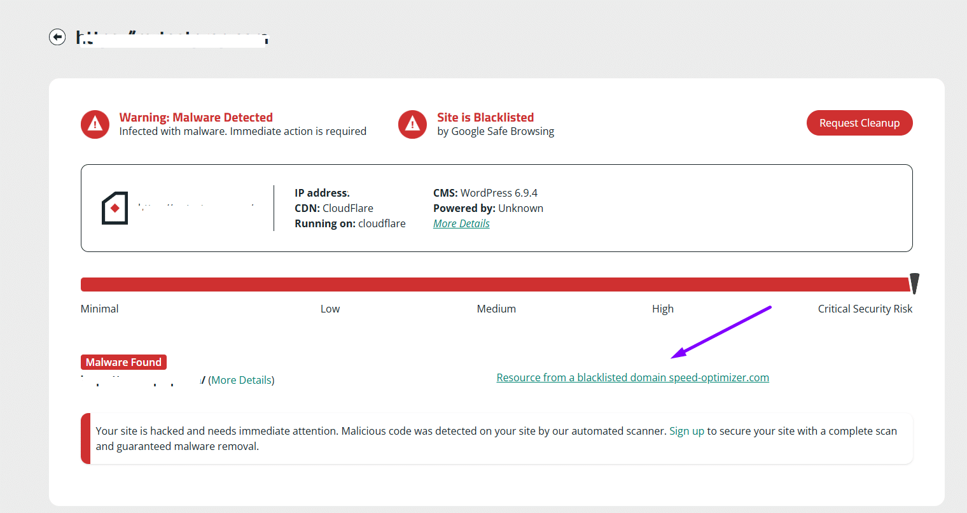967x513 pixels.
Task: Click the Powered by: Unknown text
Action: (488, 208)
